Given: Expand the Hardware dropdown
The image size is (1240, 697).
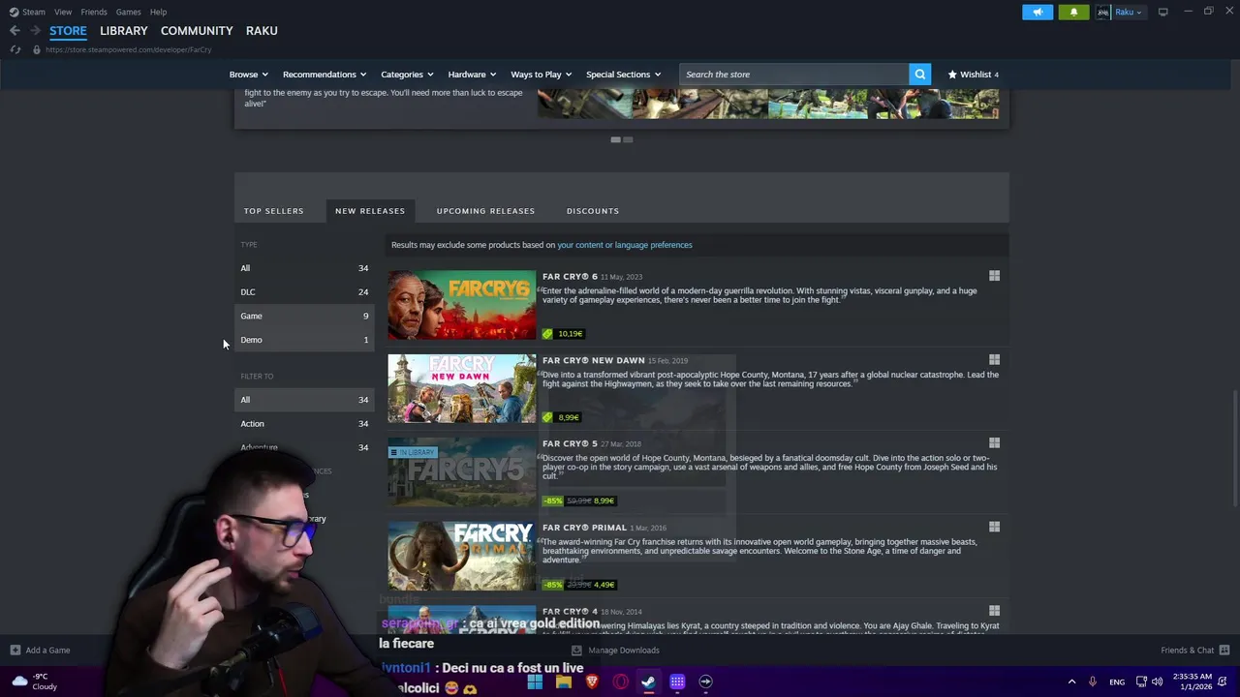Looking at the screenshot, I should pos(472,75).
